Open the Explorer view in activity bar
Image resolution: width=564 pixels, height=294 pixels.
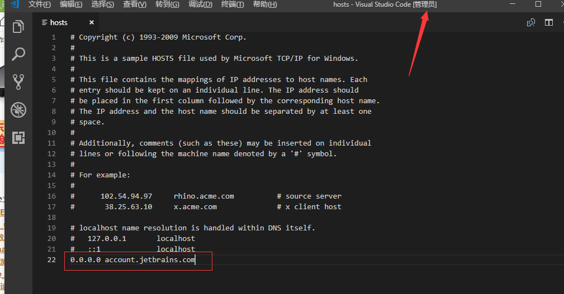tap(18, 27)
